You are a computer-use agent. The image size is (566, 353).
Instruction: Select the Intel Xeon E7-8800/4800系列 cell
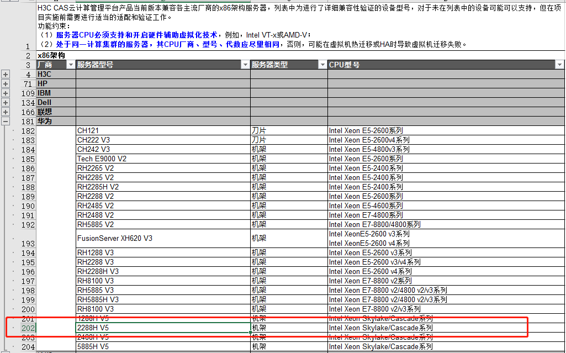tap(446, 224)
